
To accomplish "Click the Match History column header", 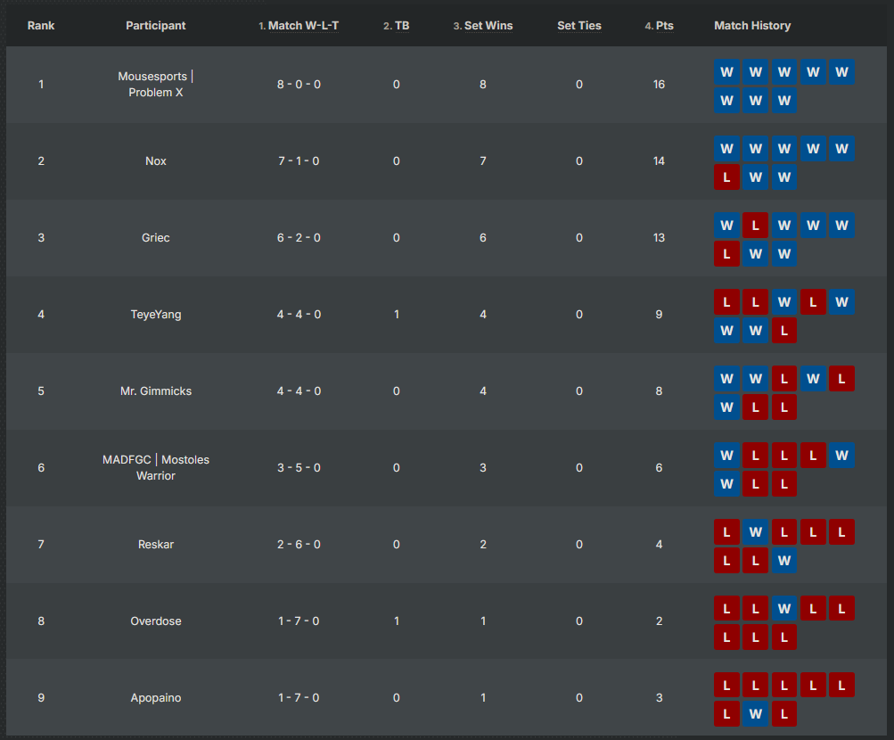I will pyautogui.click(x=752, y=26).
